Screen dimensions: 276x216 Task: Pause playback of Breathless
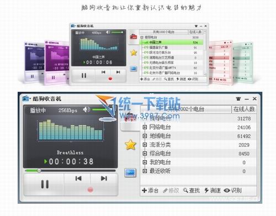pos(45,184)
